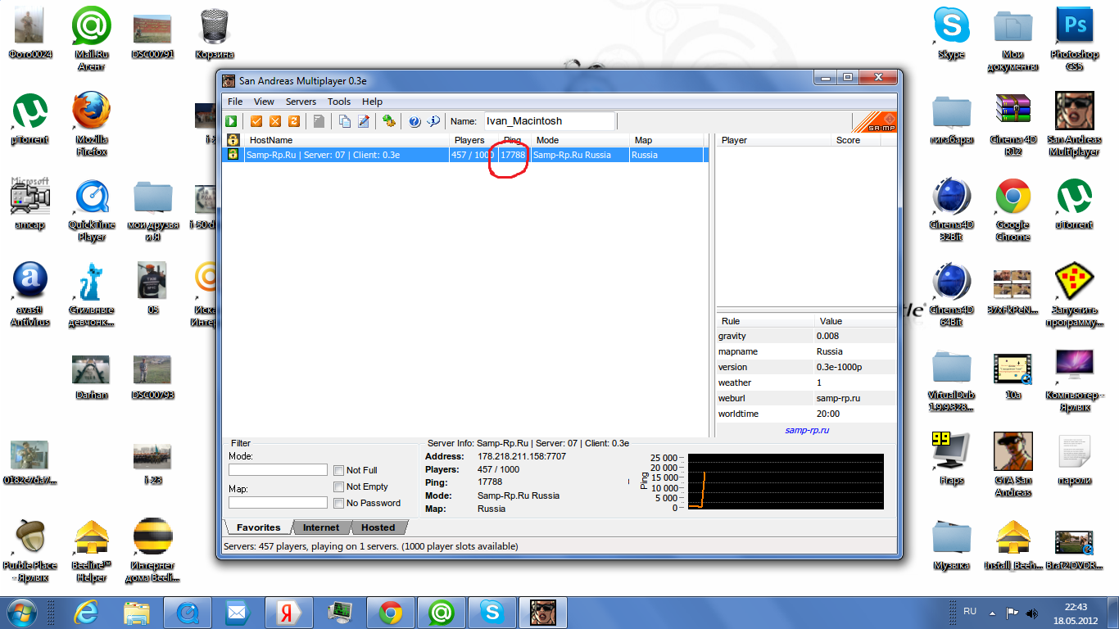1119x629 pixels.
Task: Select the QuickTime Player desktop shortcut
Action: pyautogui.click(x=91, y=210)
